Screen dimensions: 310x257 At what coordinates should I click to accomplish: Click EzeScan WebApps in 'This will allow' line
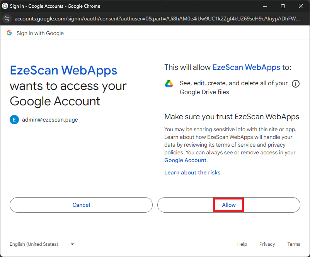pyautogui.click(x=246, y=67)
